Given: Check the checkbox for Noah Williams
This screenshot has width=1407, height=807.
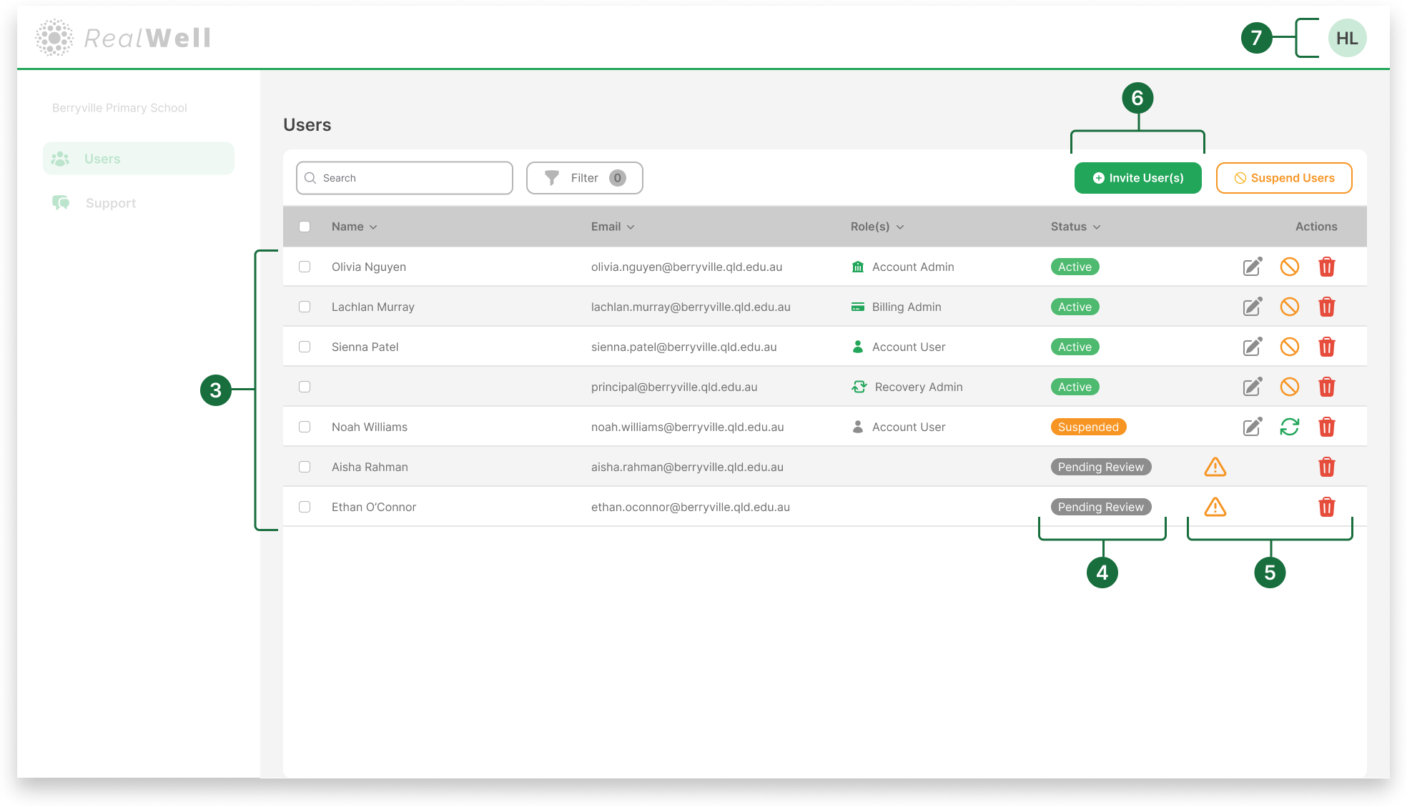Looking at the screenshot, I should (305, 427).
